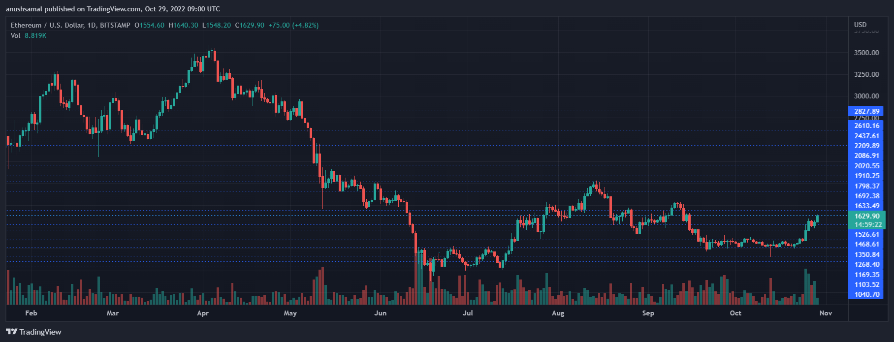This screenshot has width=894, height=342.
Task: Click the Aug label on the time axis
Action: (558, 313)
